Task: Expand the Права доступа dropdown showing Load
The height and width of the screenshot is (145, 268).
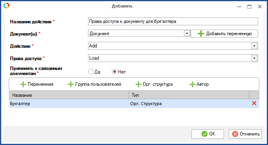Action: point(254,58)
